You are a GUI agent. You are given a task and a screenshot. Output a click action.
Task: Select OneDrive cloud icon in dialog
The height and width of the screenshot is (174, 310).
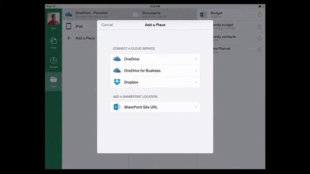point(117,59)
